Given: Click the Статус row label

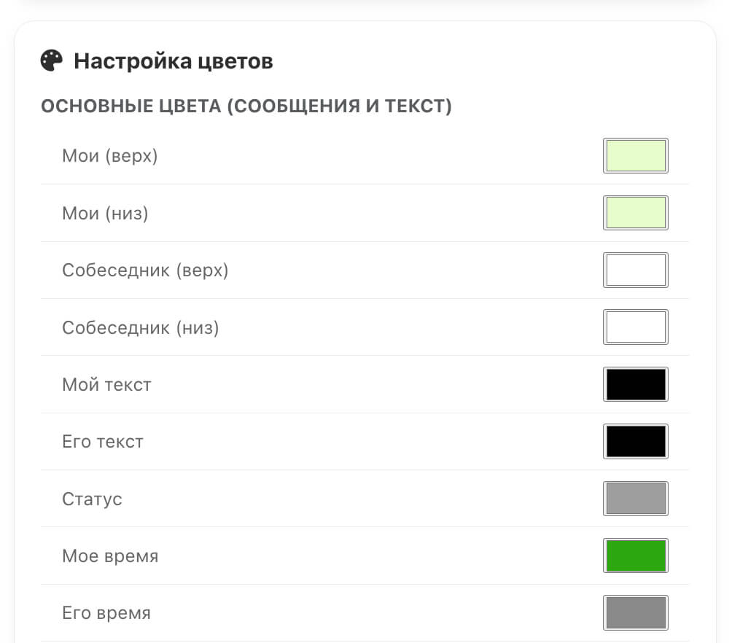Looking at the screenshot, I should pos(92,499).
